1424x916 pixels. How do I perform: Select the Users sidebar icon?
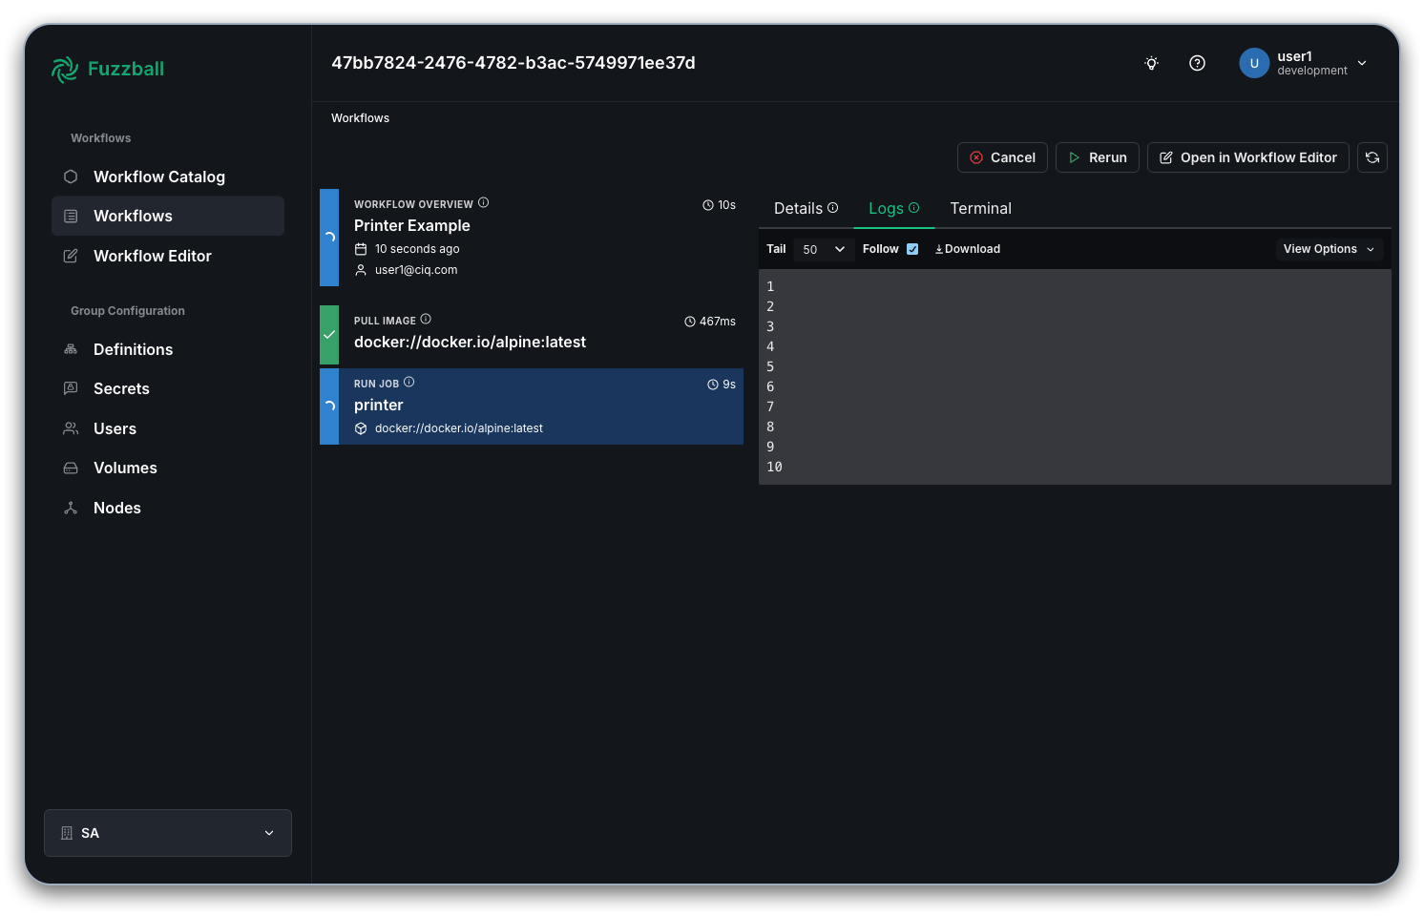pyautogui.click(x=70, y=428)
